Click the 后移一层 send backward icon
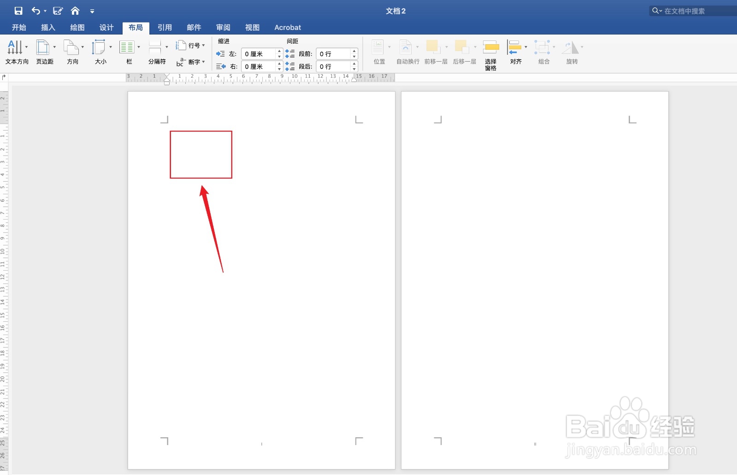This screenshot has width=737, height=475. pos(462,47)
